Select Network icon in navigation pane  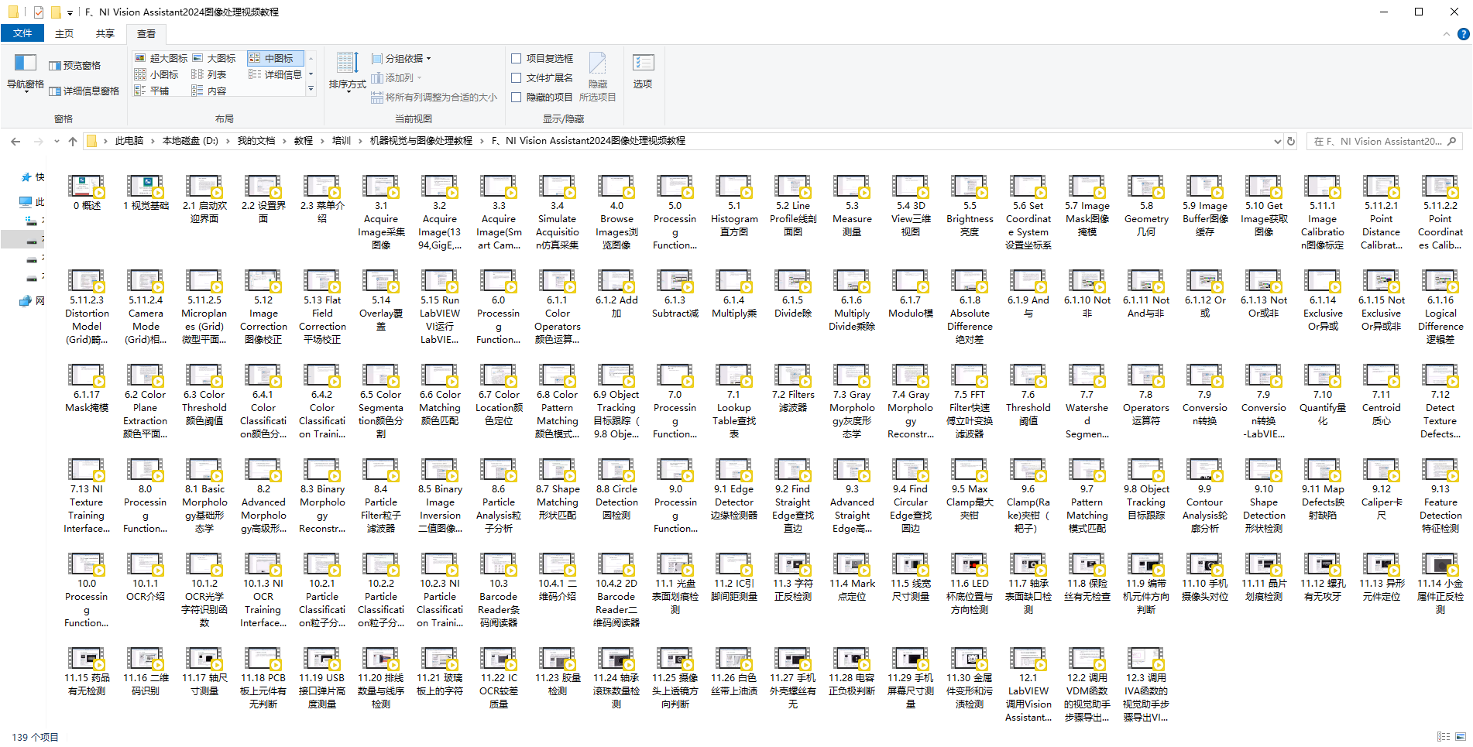point(26,301)
